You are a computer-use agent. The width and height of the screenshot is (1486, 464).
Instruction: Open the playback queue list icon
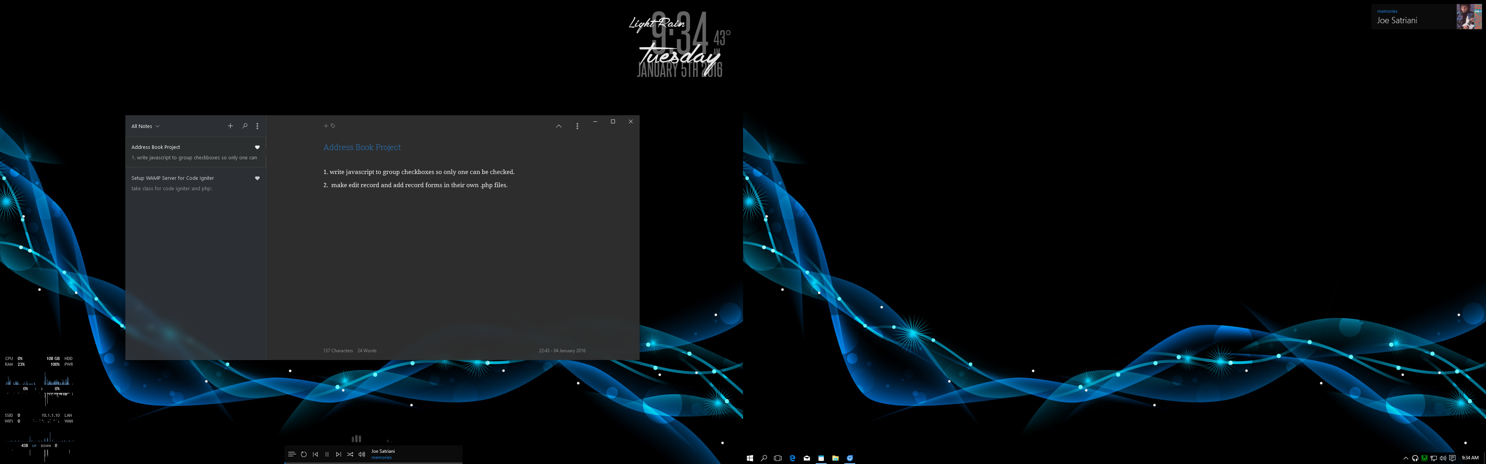pos(292,454)
